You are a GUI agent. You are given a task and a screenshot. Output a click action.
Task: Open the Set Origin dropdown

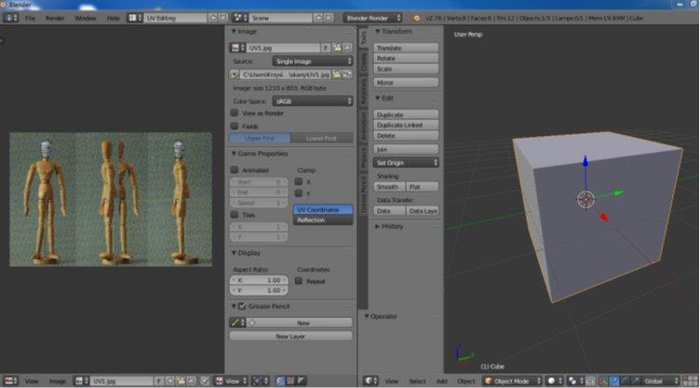(x=406, y=163)
